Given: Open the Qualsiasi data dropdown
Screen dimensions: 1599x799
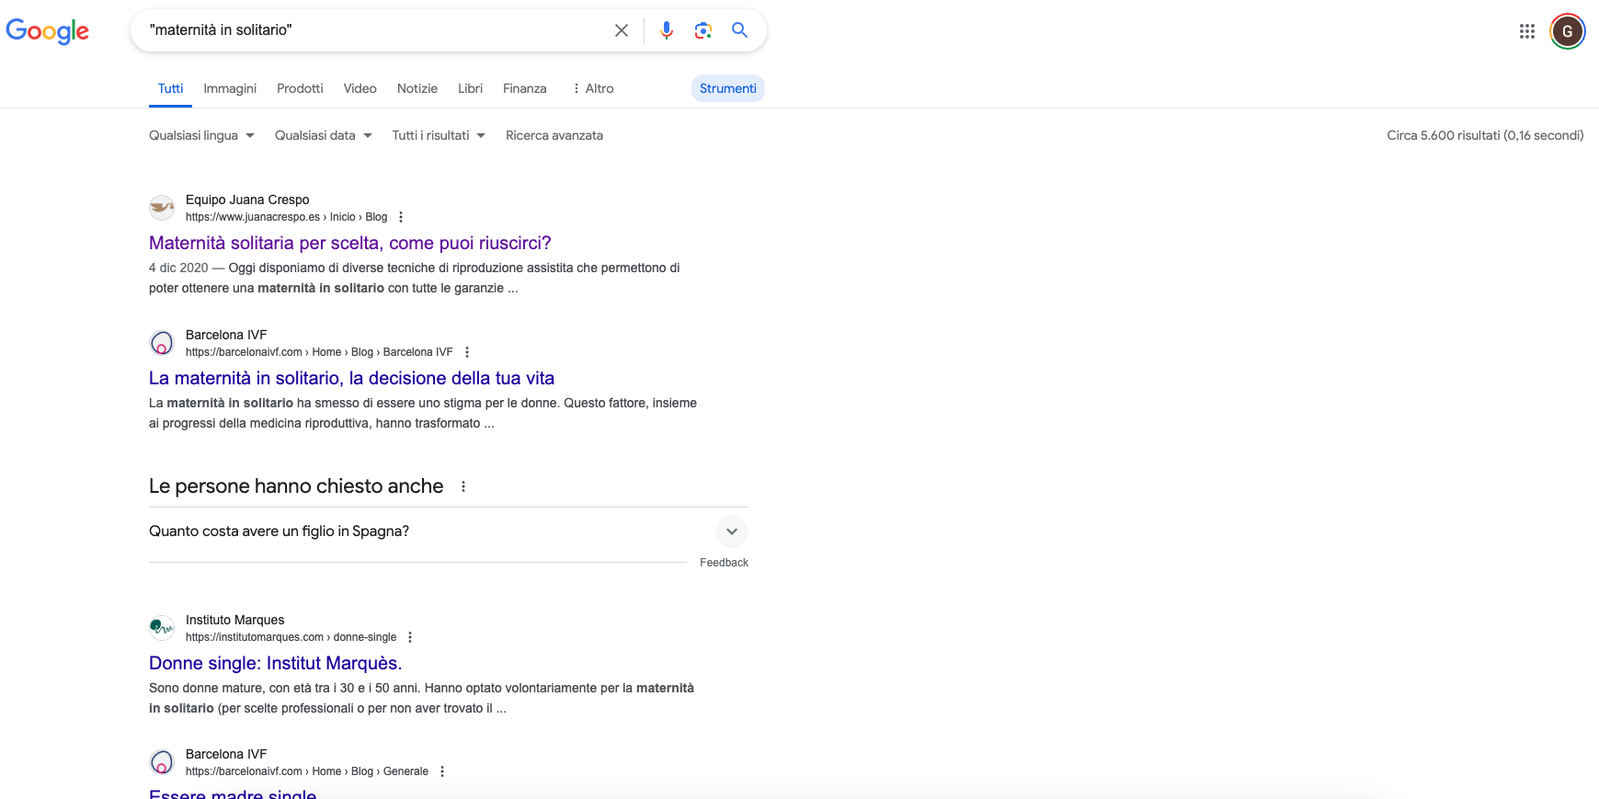Looking at the screenshot, I should click(323, 135).
